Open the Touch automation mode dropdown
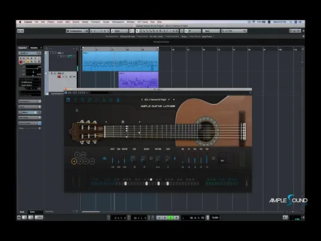321x241 pixels. [x=120, y=31]
